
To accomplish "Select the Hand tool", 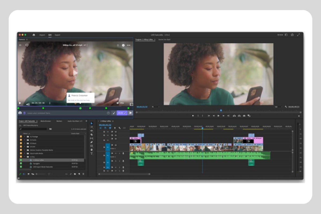I will click(x=92, y=149).
